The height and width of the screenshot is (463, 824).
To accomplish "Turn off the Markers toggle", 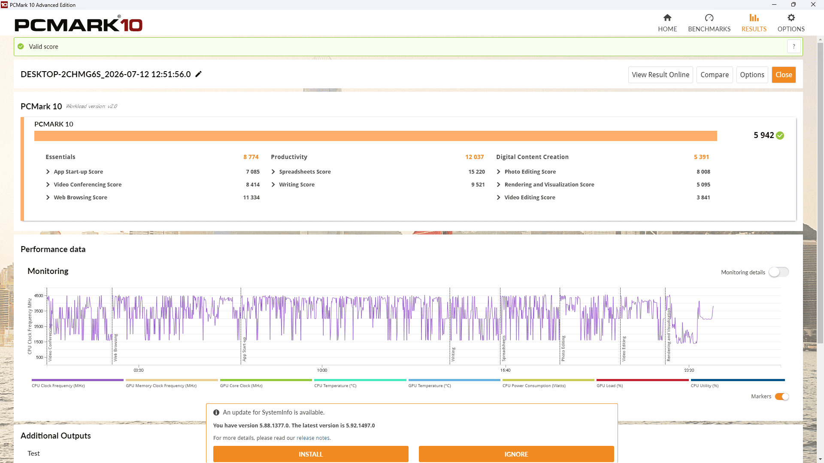I will (782, 397).
